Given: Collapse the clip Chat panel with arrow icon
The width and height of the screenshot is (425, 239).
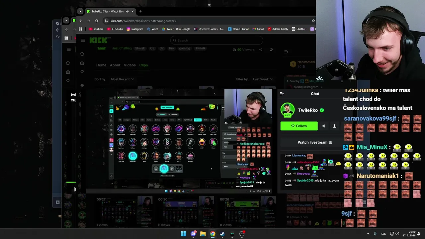Looking at the screenshot, I should pyautogui.click(x=282, y=94).
